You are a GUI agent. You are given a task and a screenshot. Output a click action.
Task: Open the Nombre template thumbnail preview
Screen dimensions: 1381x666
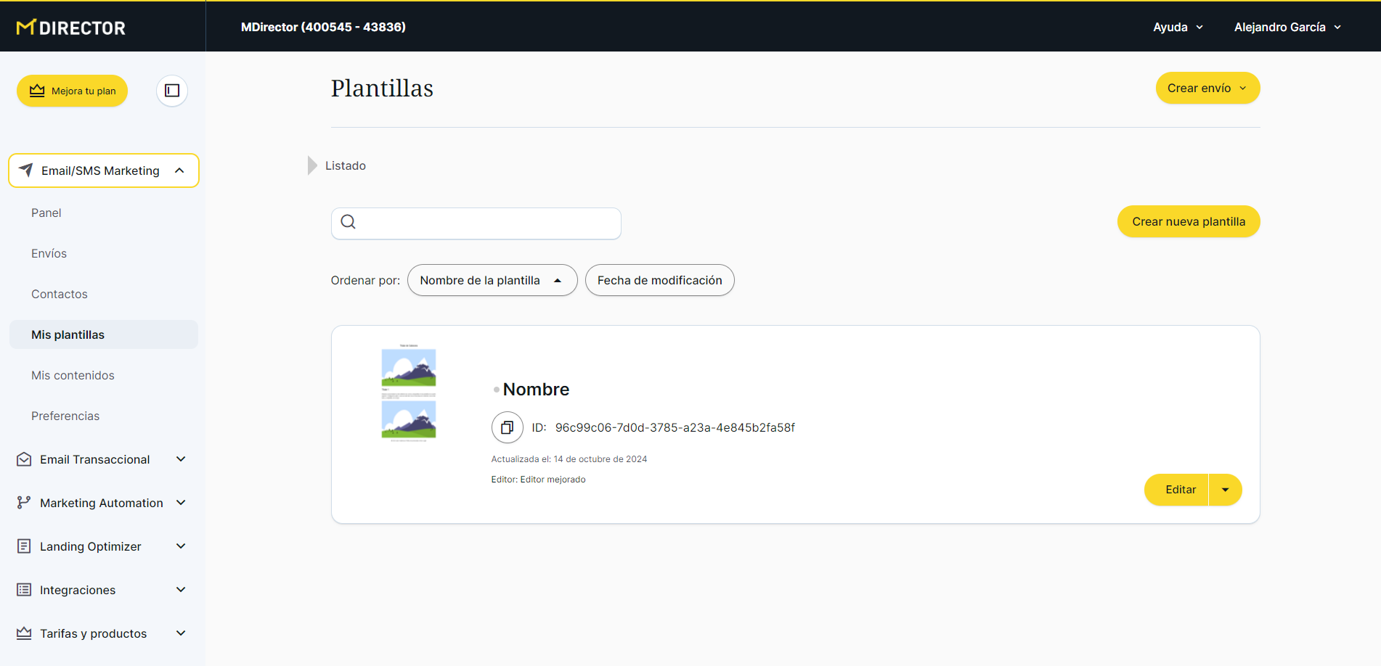point(409,392)
